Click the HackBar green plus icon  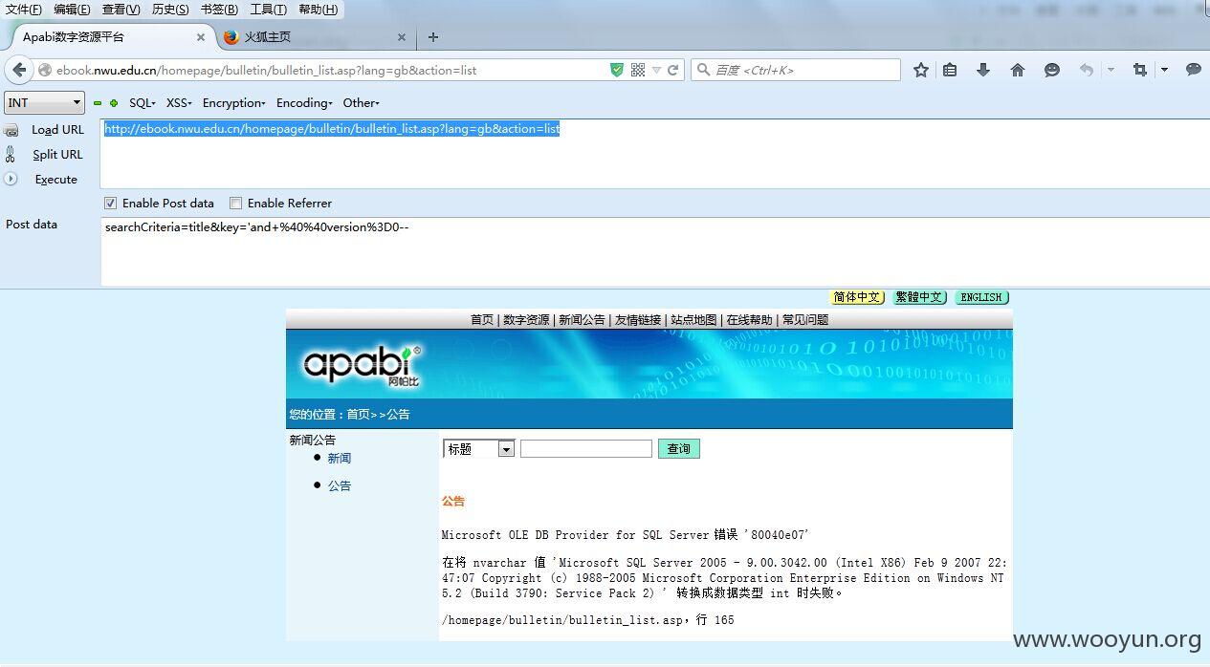pos(114,103)
